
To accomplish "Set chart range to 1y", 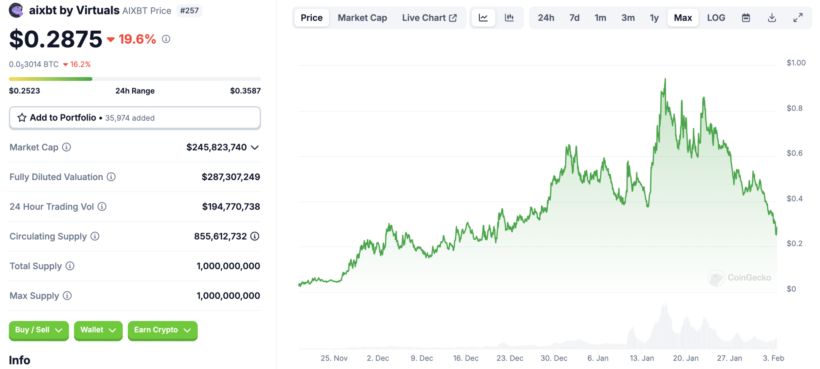I will [x=654, y=18].
